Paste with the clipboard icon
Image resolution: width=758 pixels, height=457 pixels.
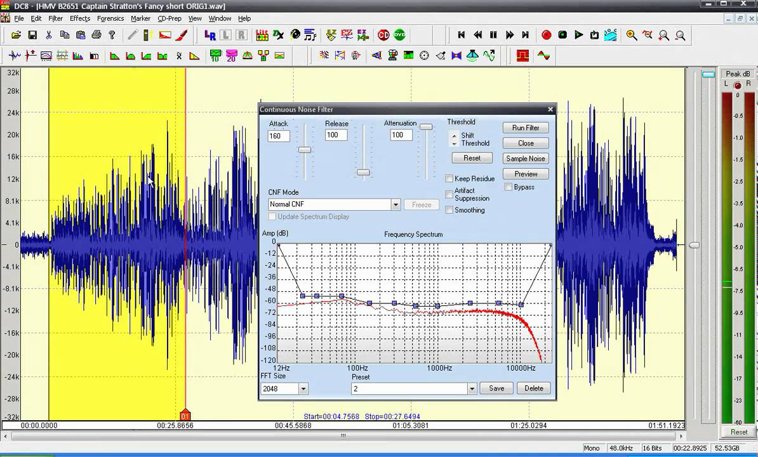(x=80, y=35)
